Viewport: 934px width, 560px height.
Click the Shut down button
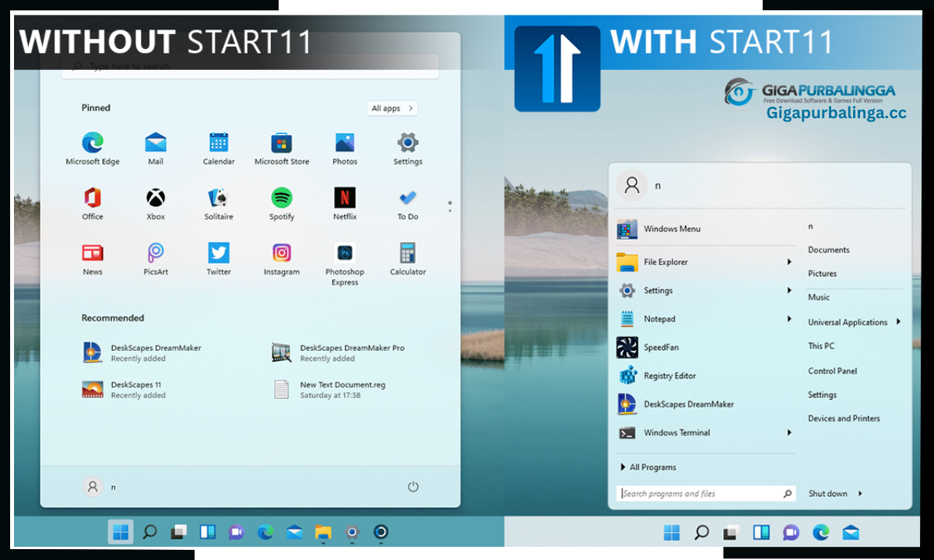tap(828, 493)
